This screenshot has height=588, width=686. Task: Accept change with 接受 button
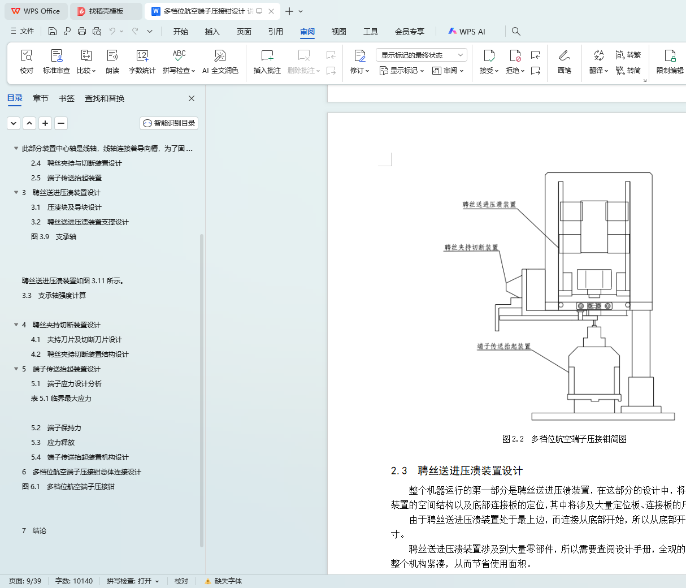(x=489, y=62)
